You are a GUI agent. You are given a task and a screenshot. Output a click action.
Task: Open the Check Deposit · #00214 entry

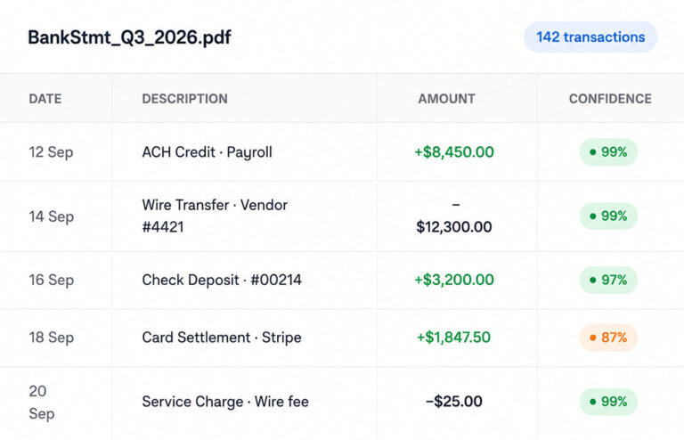222,280
